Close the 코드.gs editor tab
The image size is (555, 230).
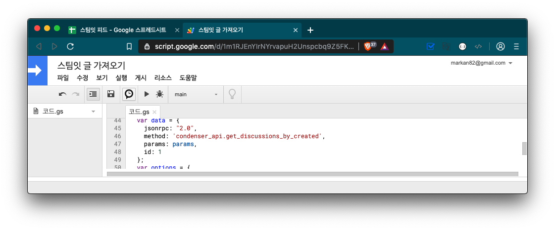[x=154, y=112]
